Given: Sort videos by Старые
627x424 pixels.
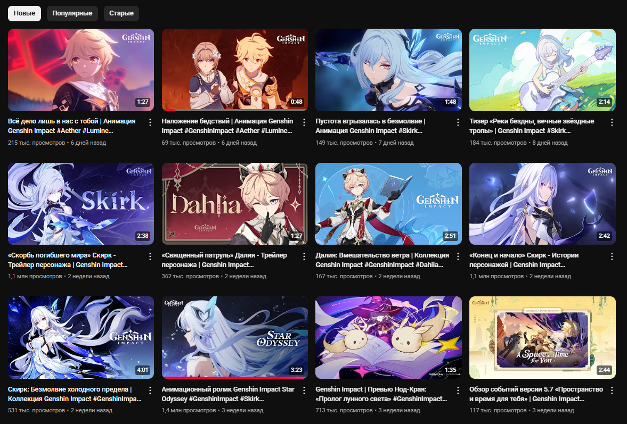Looking at the screenshot, I should pyautogui.click(x=121, y=13).
